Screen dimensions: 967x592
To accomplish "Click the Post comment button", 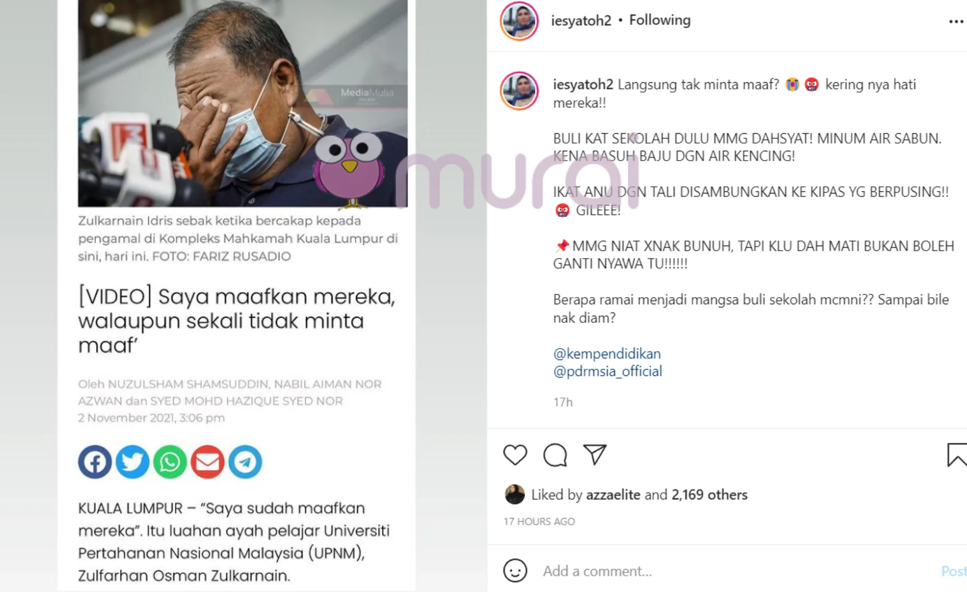I will (954, 571).
